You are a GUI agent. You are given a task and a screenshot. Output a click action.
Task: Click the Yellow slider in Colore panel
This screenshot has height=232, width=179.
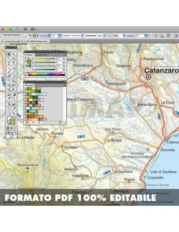tap(45, 66)
